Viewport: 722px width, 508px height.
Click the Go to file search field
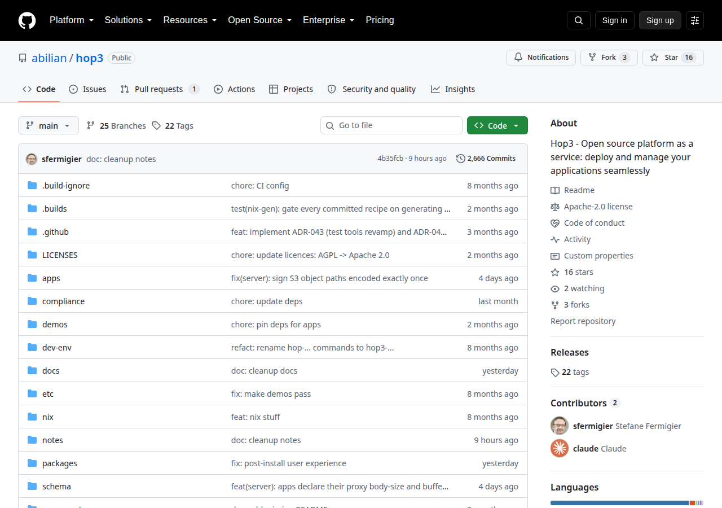(391, 125)
